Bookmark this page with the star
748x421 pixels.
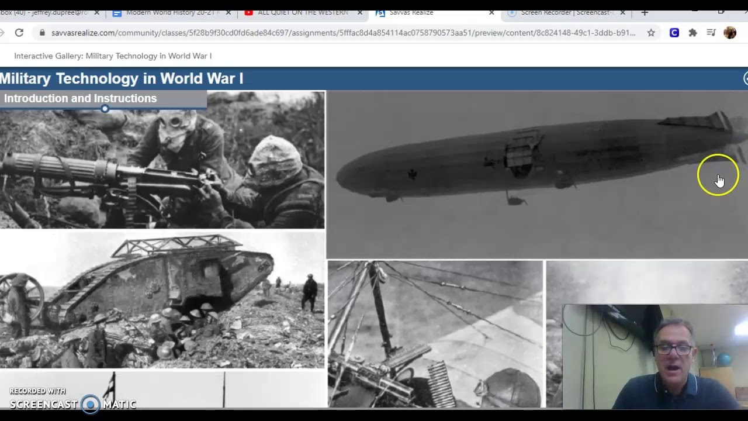point(651,33)
